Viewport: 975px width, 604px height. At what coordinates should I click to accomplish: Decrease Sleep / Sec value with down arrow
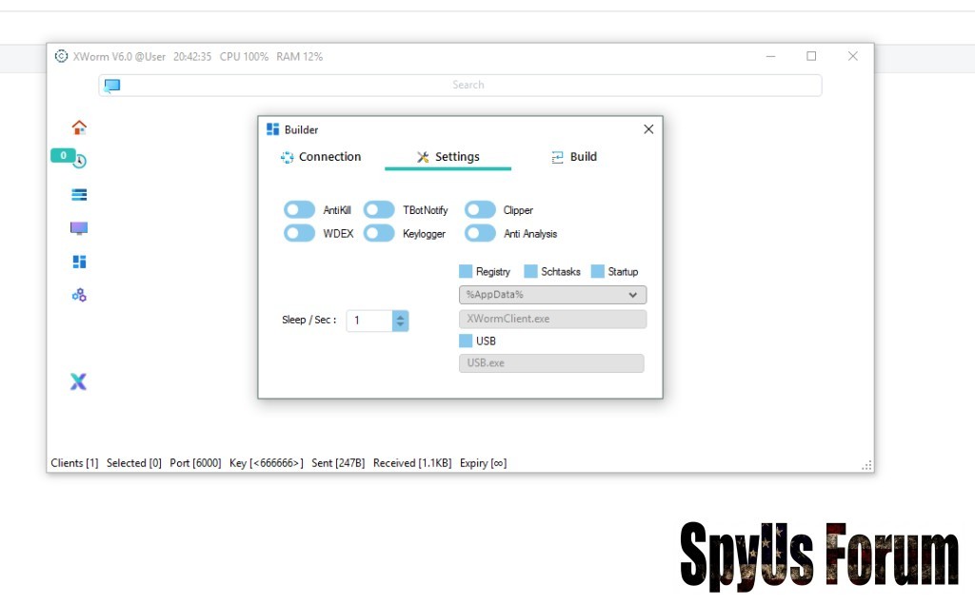[x=401, y=325]
